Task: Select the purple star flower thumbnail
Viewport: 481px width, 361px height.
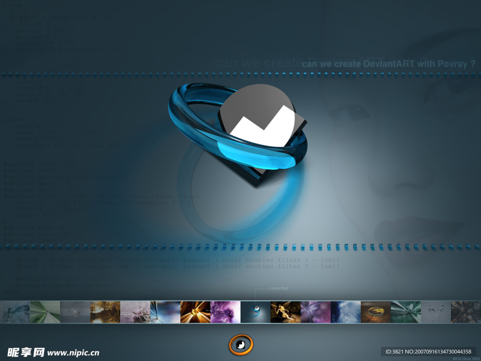Action: tap(316, 312)
